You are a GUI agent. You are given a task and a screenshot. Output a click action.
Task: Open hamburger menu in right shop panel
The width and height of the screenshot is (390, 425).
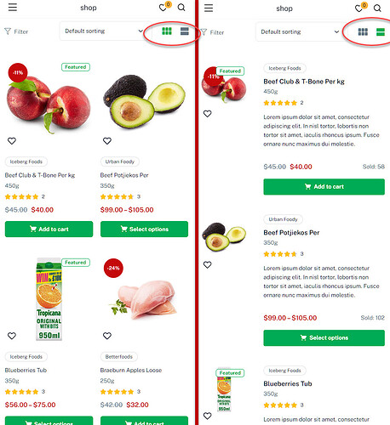coord(209,8)
